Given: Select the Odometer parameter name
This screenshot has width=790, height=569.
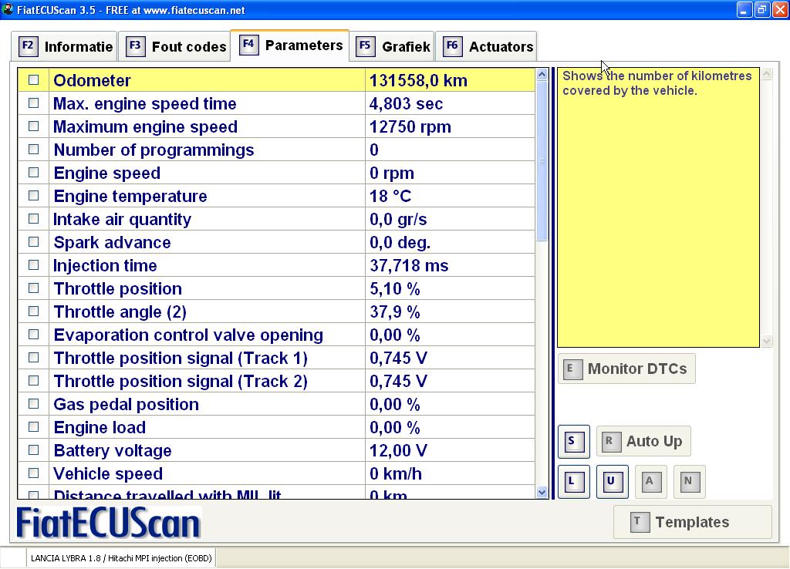Looking at the screenshot, I should click(93, 80).
